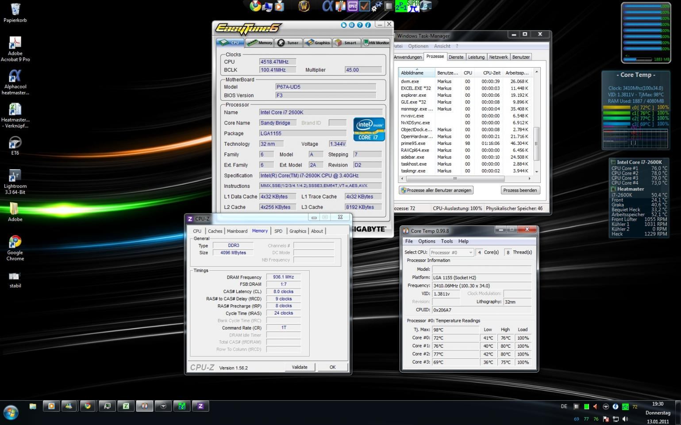Select EXCEL.EXE *32 process row

pos(465,88)
